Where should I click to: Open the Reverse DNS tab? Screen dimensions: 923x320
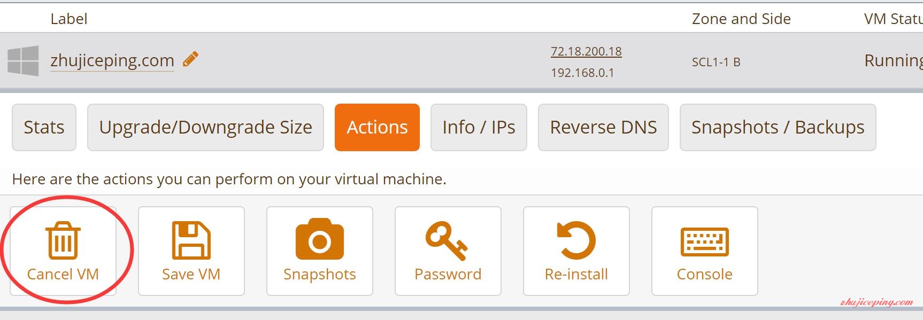pos(603,127)
